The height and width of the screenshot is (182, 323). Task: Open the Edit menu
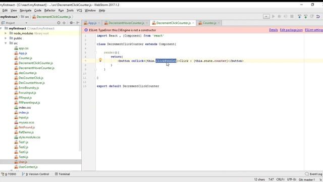[x=5, y=10]
